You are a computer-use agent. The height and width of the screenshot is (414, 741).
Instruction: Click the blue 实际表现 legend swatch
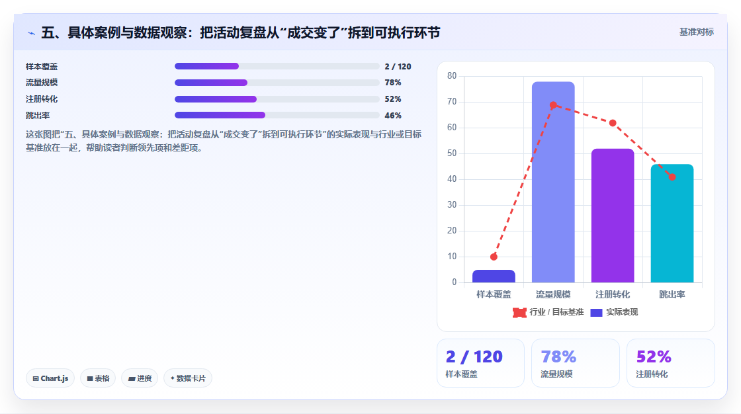coord(596,312)
